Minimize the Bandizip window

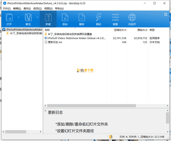click(145, 3)
